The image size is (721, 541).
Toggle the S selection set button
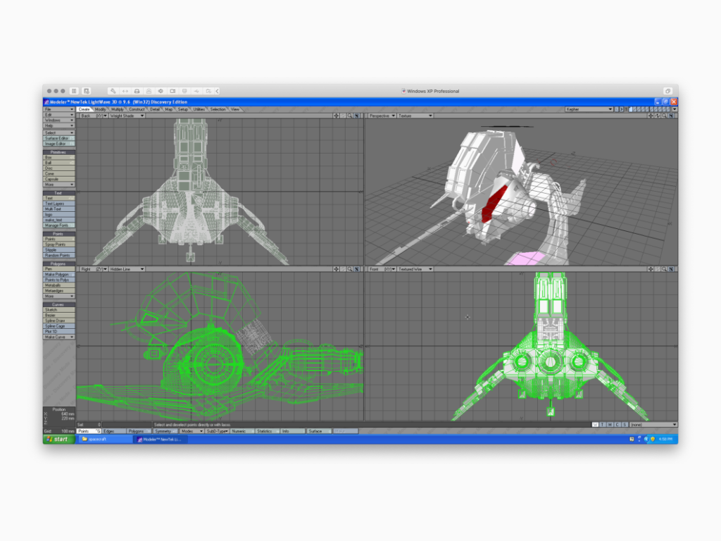(625, 425)
